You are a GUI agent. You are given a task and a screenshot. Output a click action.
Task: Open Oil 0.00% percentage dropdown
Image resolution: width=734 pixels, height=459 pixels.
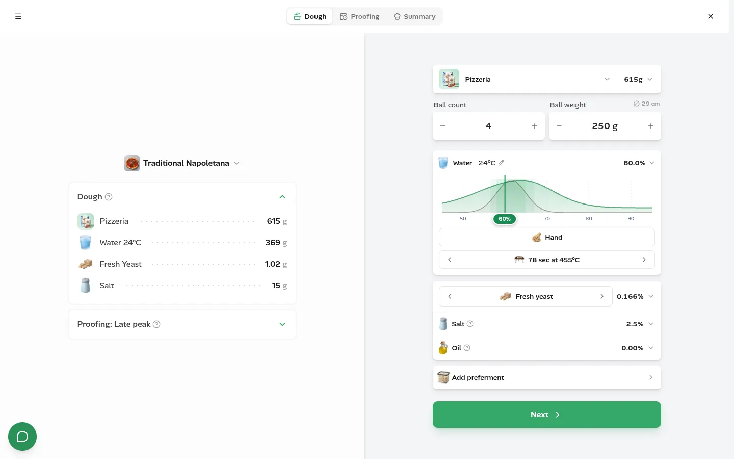(x=637, y=348)
